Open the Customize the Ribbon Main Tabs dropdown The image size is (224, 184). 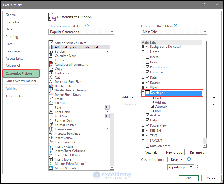click(174, 32)
